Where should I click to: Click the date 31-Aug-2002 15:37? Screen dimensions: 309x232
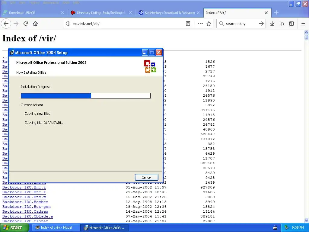pos(146,187)
